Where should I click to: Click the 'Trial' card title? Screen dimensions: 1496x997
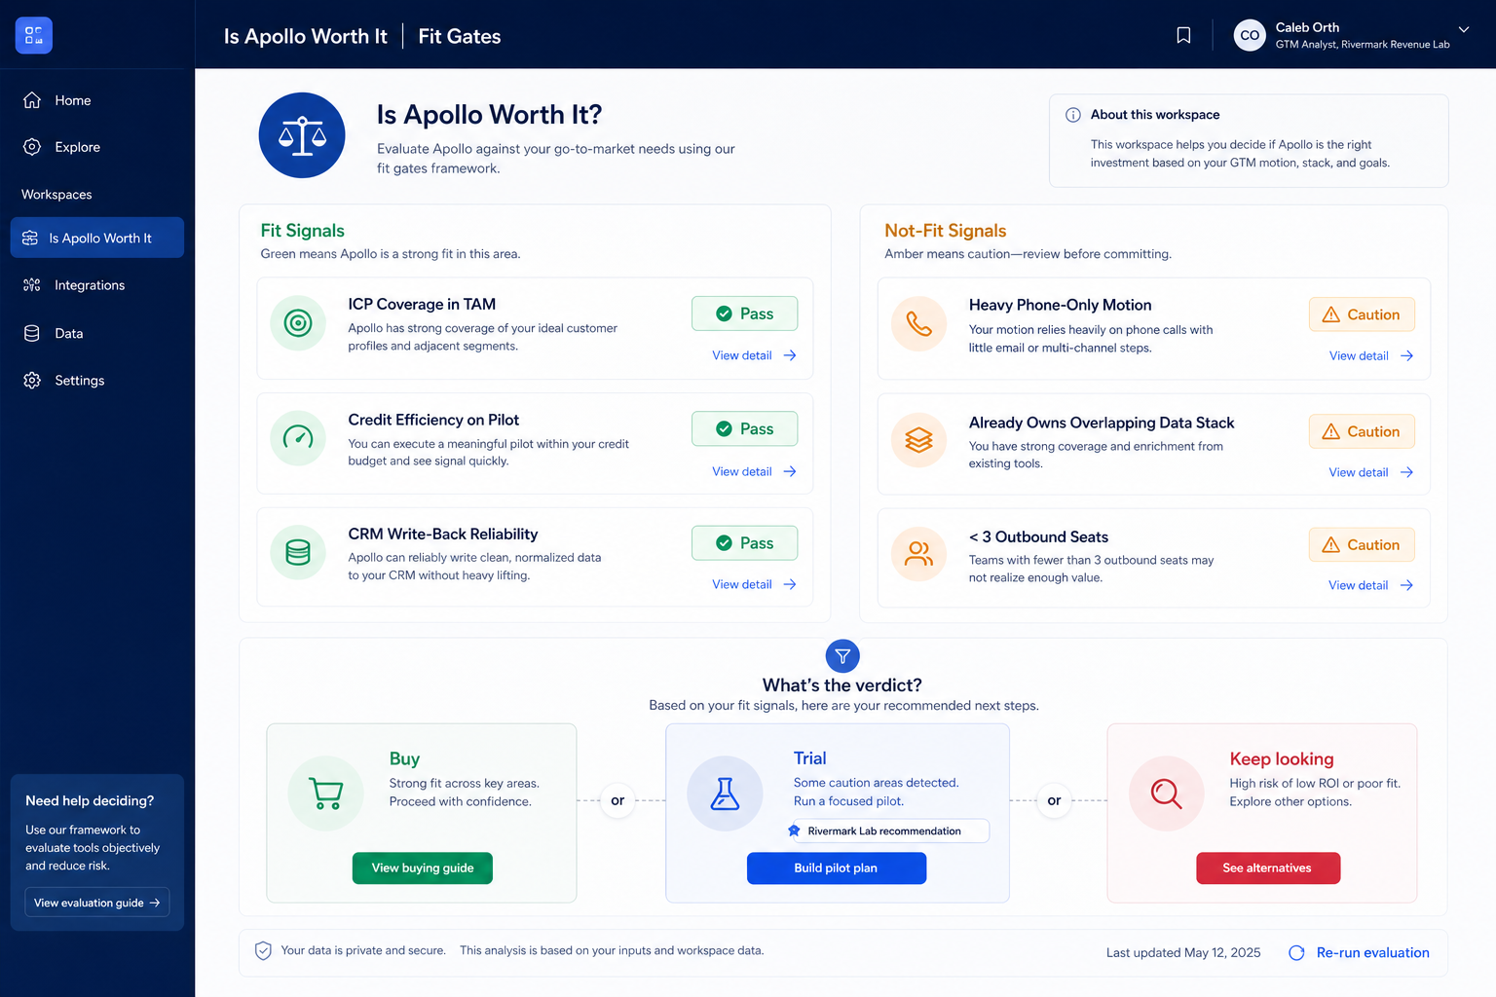(x=810, y=758)
